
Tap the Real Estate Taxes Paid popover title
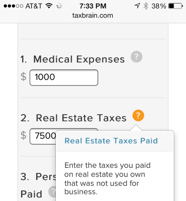click(111, 141)
